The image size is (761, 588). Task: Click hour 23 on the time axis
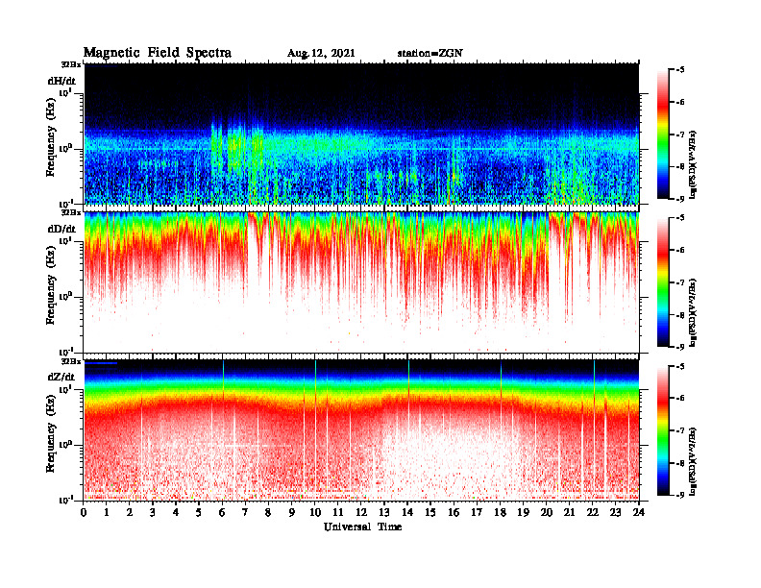615,512
